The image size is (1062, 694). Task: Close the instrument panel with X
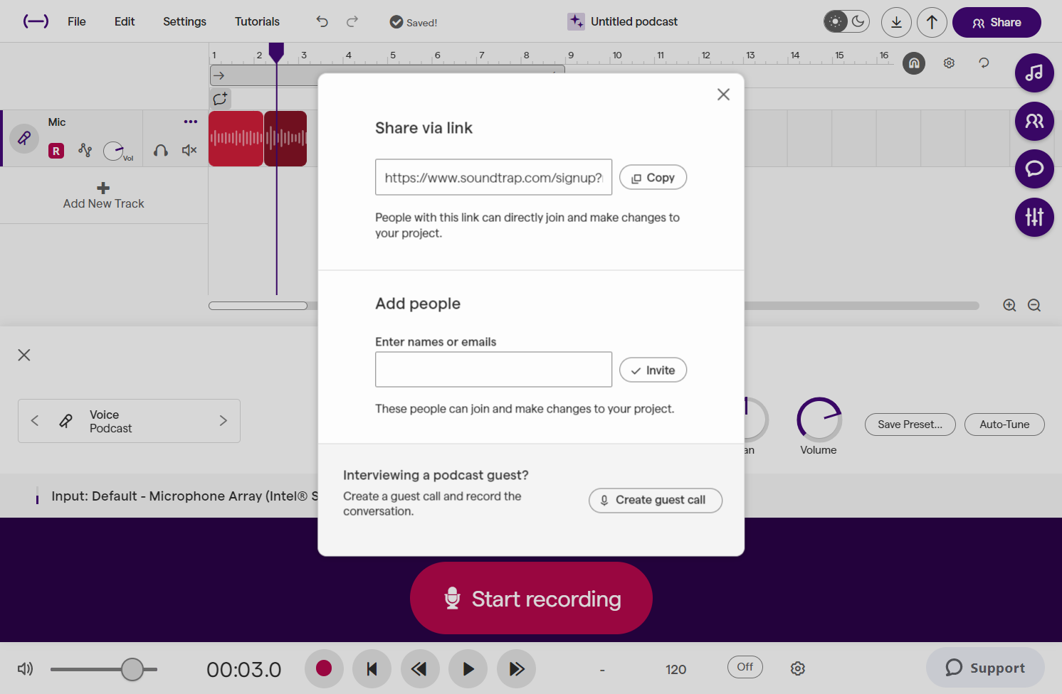[x=24, y=355]
